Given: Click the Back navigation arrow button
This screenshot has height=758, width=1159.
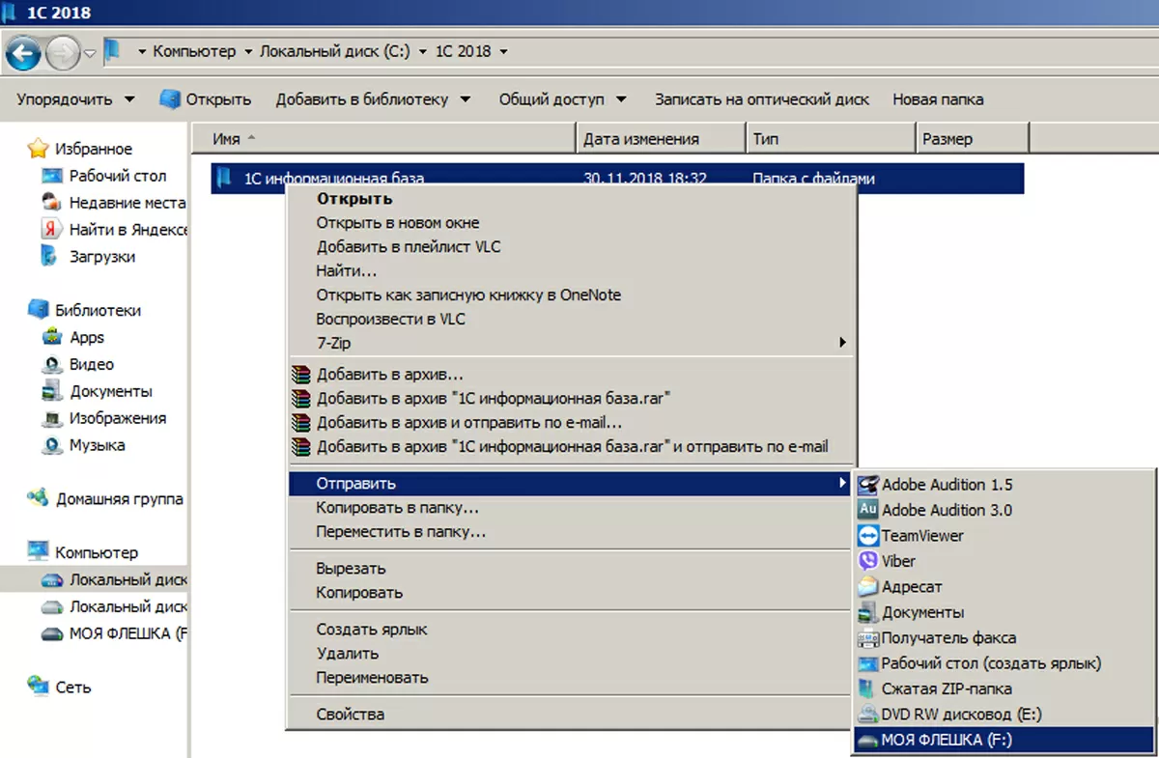Looking at the screenshot, I should (24, 52).
